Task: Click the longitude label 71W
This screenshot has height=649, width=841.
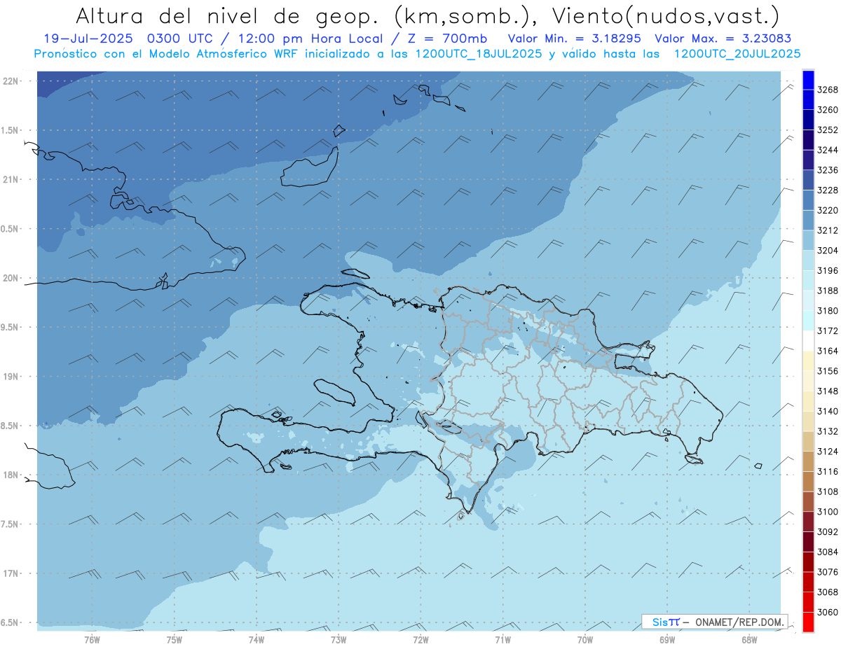Action: pos(502,639)
